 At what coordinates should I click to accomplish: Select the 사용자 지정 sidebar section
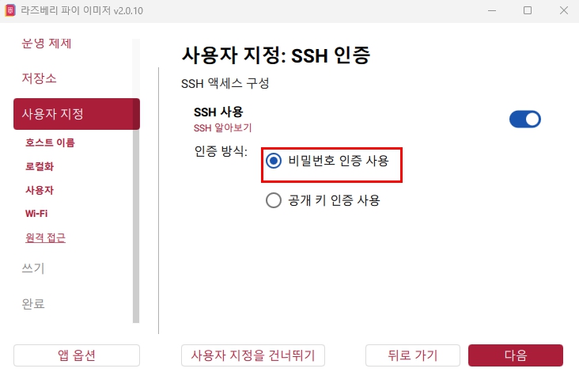coord(77,114)
